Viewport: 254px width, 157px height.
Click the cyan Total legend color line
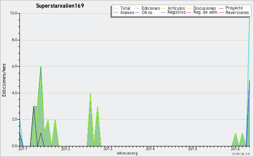[x=116, y=8]
